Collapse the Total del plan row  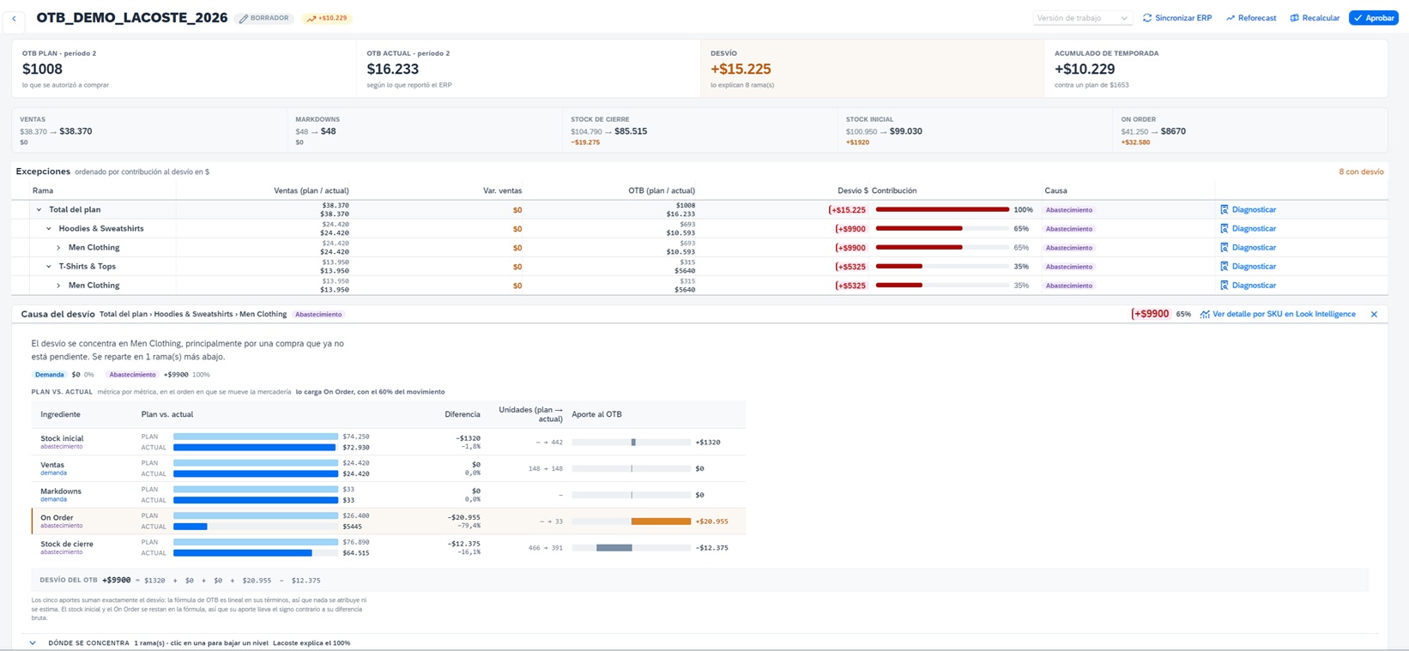(39, 209)
